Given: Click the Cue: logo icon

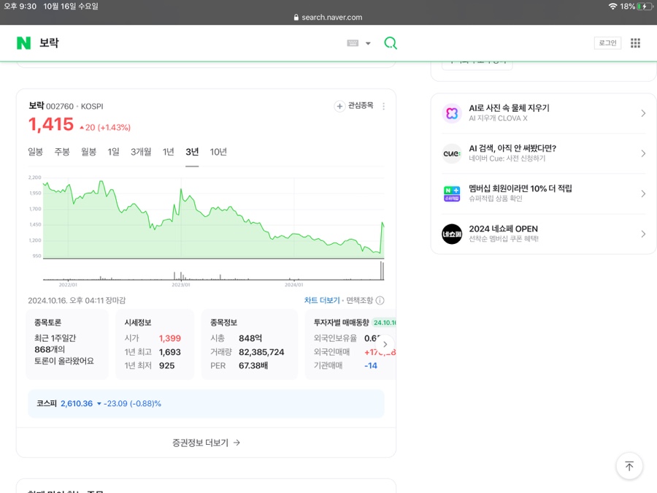Looking at the screenshot, I should 452,153.
